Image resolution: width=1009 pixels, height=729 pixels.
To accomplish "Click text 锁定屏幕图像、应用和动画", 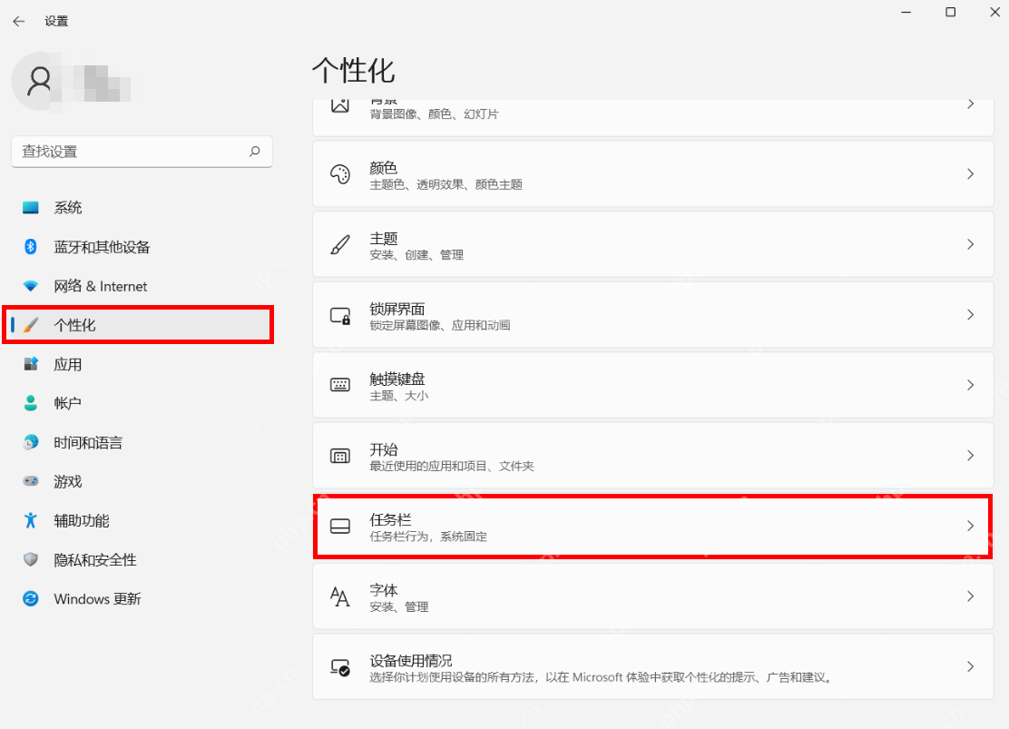I will click(x=440, y=325).
